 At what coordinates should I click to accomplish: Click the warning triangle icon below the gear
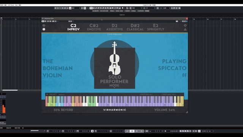pos(185,29)
